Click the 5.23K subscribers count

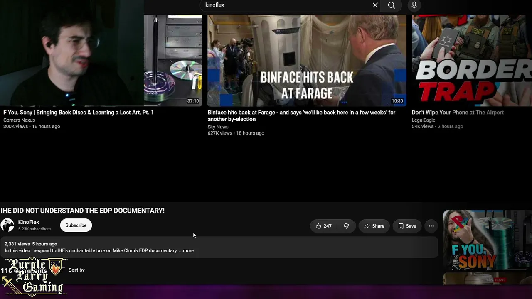click(34, 229)
